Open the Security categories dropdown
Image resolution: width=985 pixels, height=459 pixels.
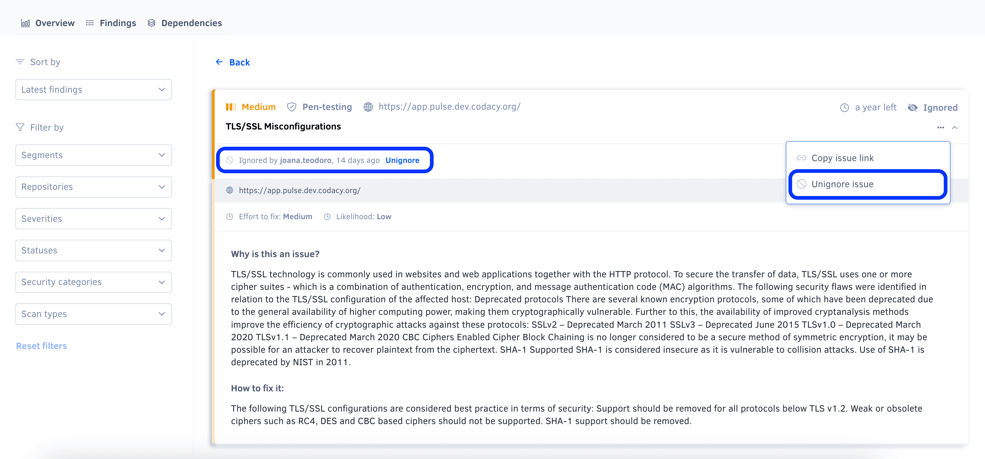93,282
